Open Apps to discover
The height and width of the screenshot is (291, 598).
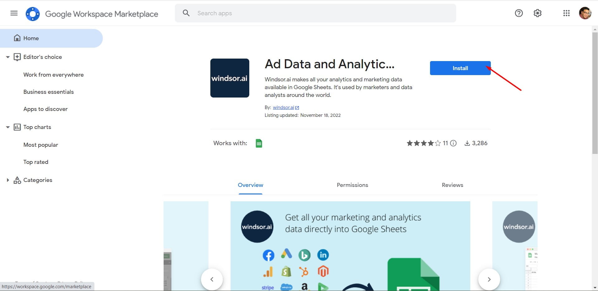(x=45, y=109)
